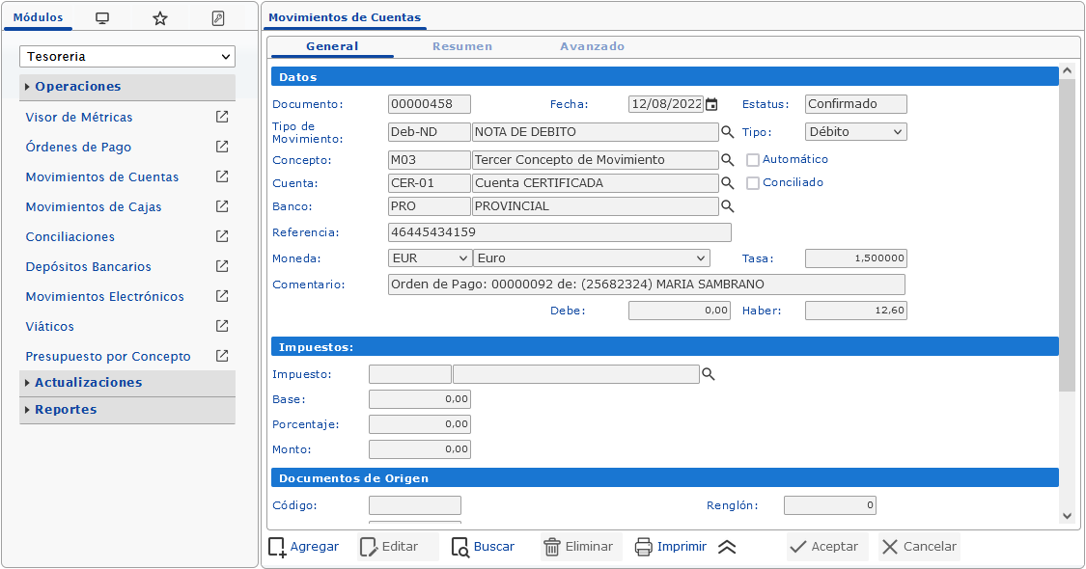Switch to the Resumen tab
1086x569 pixels.
click(461, 46)
